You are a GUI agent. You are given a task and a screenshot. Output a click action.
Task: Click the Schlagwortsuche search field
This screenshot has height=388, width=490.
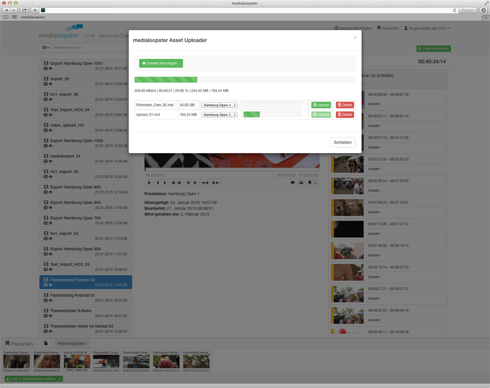pyautogui.click(x=89, y=47)
